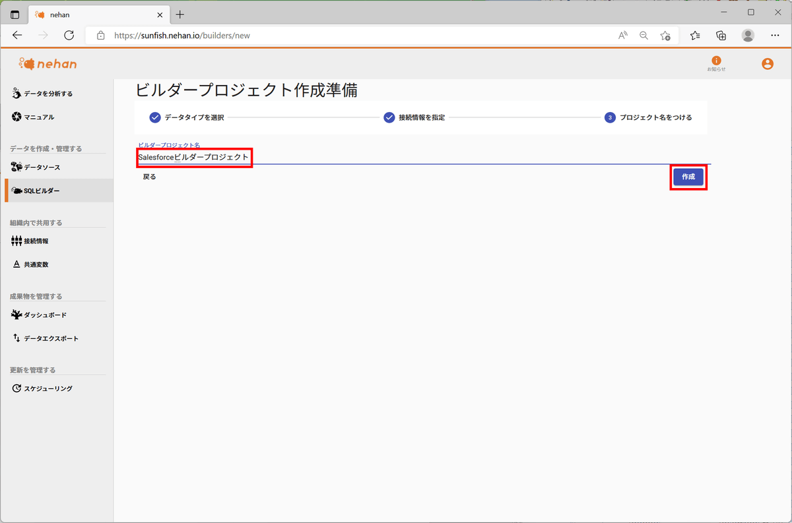Click the ダッシュボード sidebar icon
The width and height of the screenshot is (792, 523).
tap(16, 315)
